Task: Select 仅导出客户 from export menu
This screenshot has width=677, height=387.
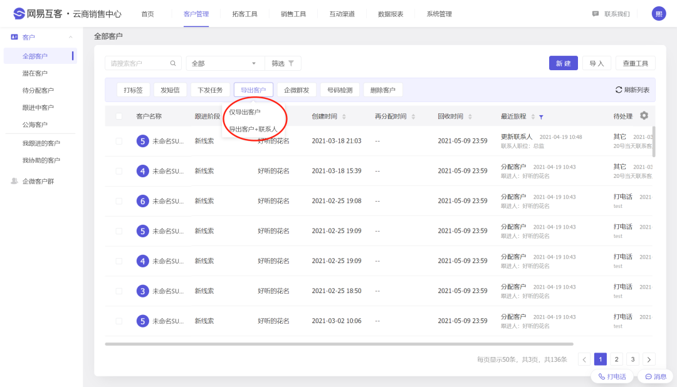Action: click(x=245, y=112)
